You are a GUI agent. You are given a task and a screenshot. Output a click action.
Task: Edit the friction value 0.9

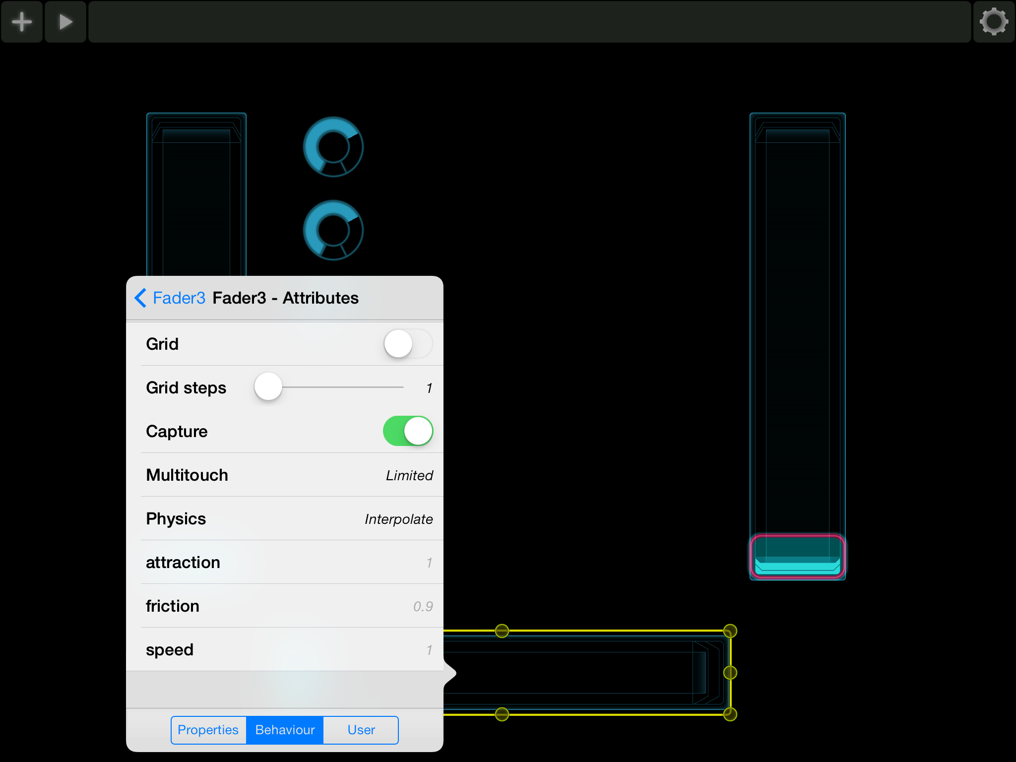(423, 606)
